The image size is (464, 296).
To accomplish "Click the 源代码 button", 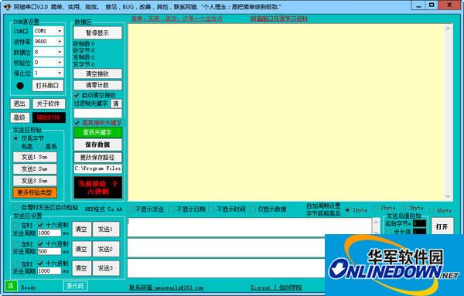I will 75,286.
